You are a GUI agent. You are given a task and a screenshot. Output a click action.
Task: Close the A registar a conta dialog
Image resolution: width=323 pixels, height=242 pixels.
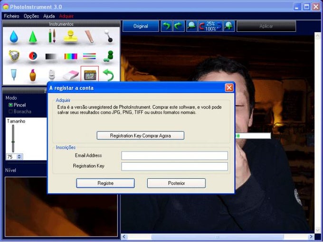coord(229,88)
